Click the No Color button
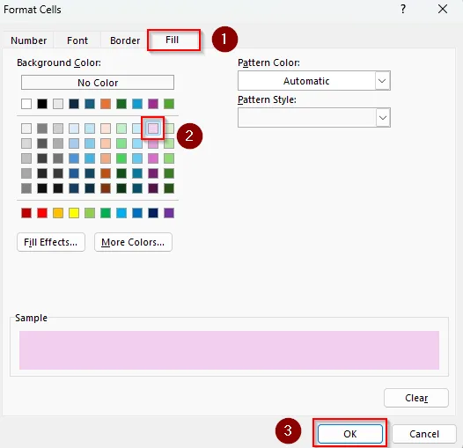 (98, 83)
